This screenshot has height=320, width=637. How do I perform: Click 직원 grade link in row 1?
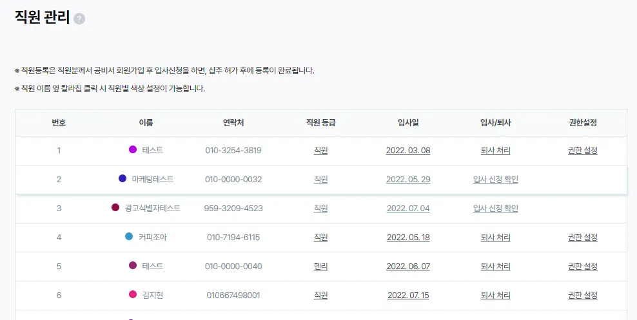pos(320,151)
